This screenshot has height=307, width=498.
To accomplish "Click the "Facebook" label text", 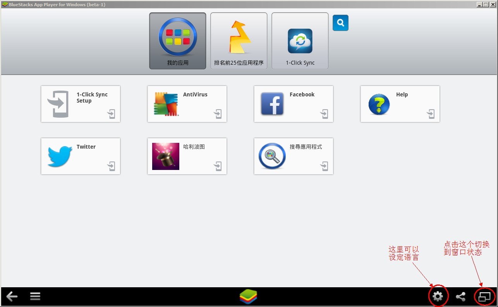I will (x=302, y=94).
